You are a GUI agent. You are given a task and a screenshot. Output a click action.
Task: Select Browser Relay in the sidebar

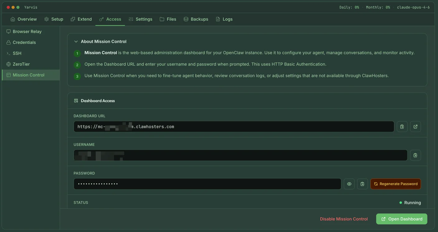[x=27, y=31]
